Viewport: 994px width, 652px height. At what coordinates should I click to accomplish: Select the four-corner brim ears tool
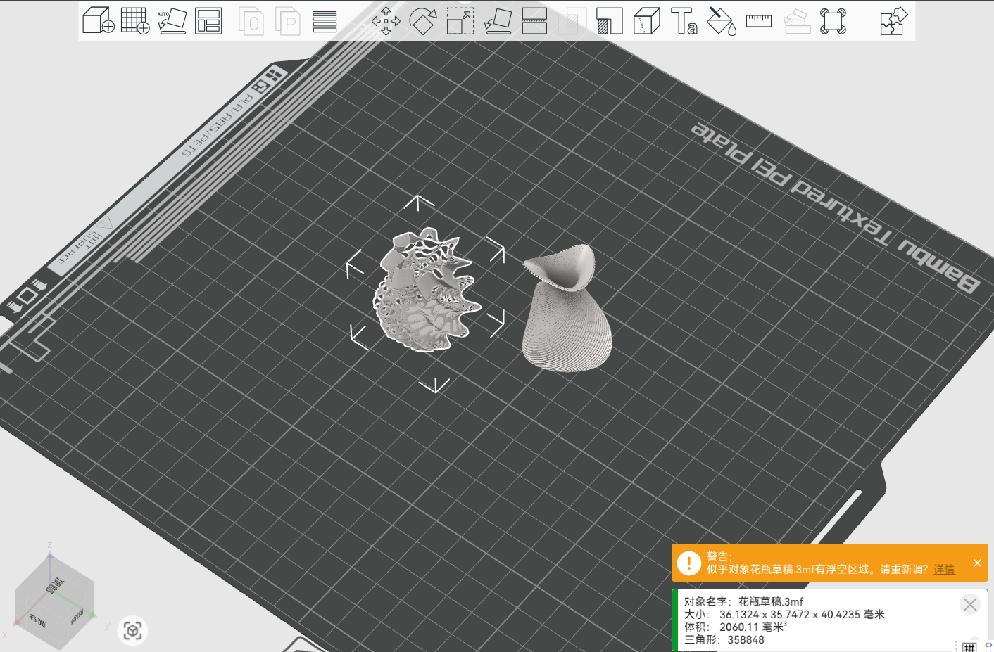833,20
